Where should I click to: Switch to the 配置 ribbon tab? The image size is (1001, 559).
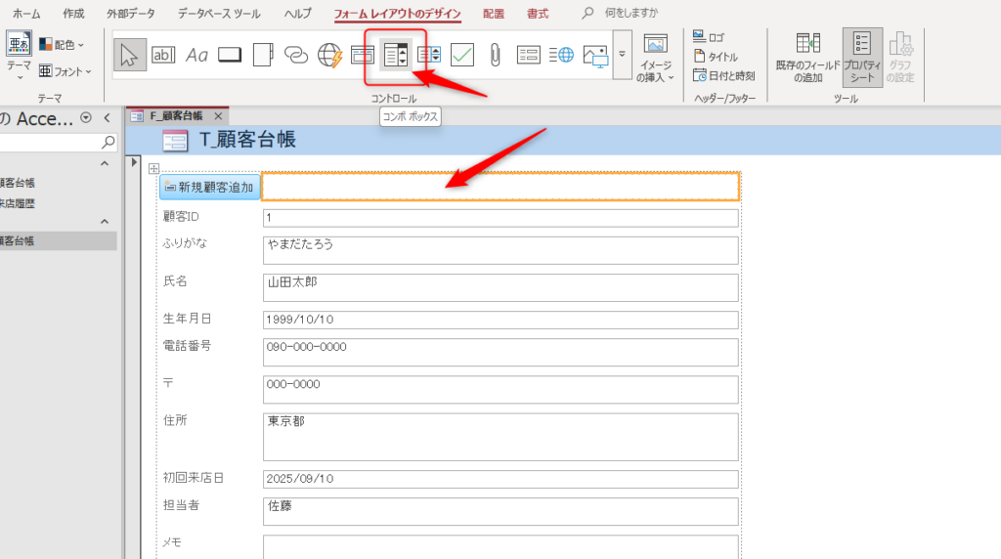[x=494, y=15]
